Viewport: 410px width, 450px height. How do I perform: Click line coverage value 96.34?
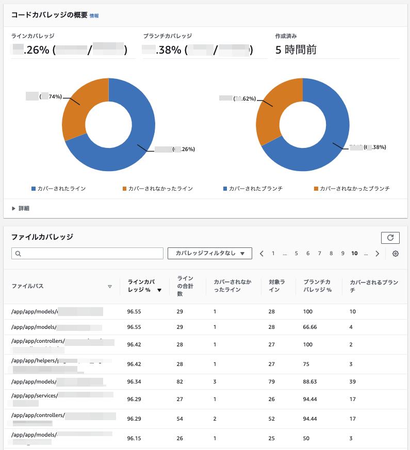click(134, 381)
